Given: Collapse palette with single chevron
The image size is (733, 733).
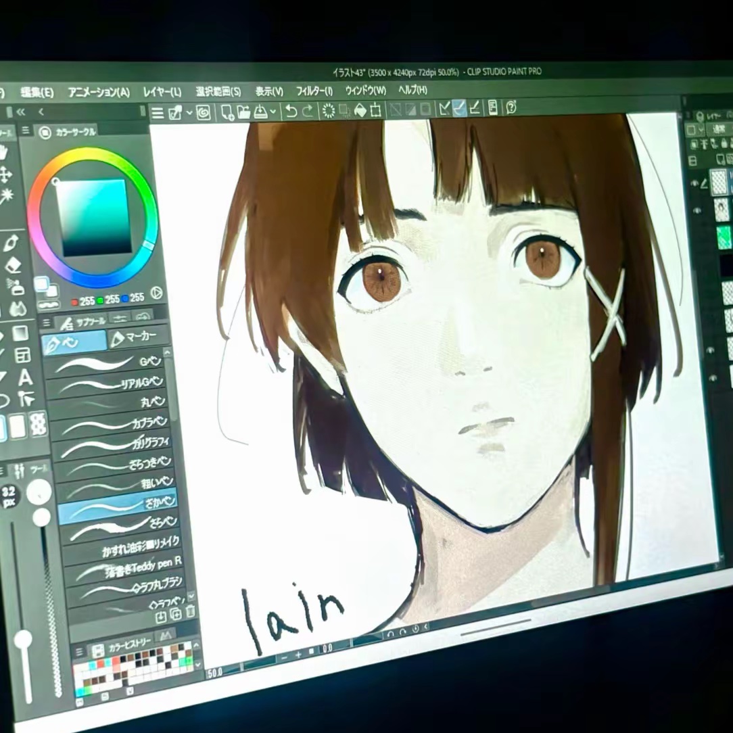Looking at the screenshot, I should [41, 112].
